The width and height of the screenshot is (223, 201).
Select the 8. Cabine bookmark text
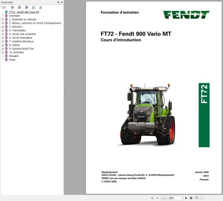coord(14,45)
